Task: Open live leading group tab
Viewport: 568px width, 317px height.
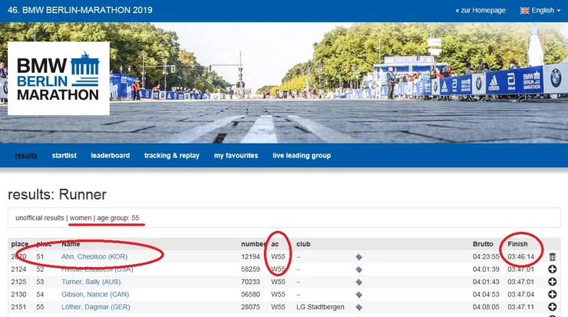Action: [302, 155]
